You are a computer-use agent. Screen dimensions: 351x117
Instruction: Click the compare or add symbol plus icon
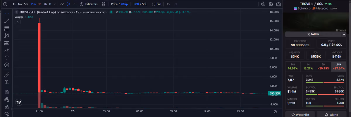[x=5, y=4]
